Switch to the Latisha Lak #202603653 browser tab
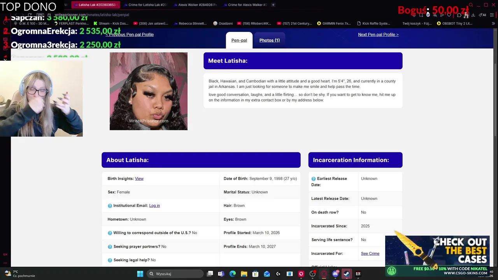The width and height of the screenshot is (498, 280). pos(95,5)
